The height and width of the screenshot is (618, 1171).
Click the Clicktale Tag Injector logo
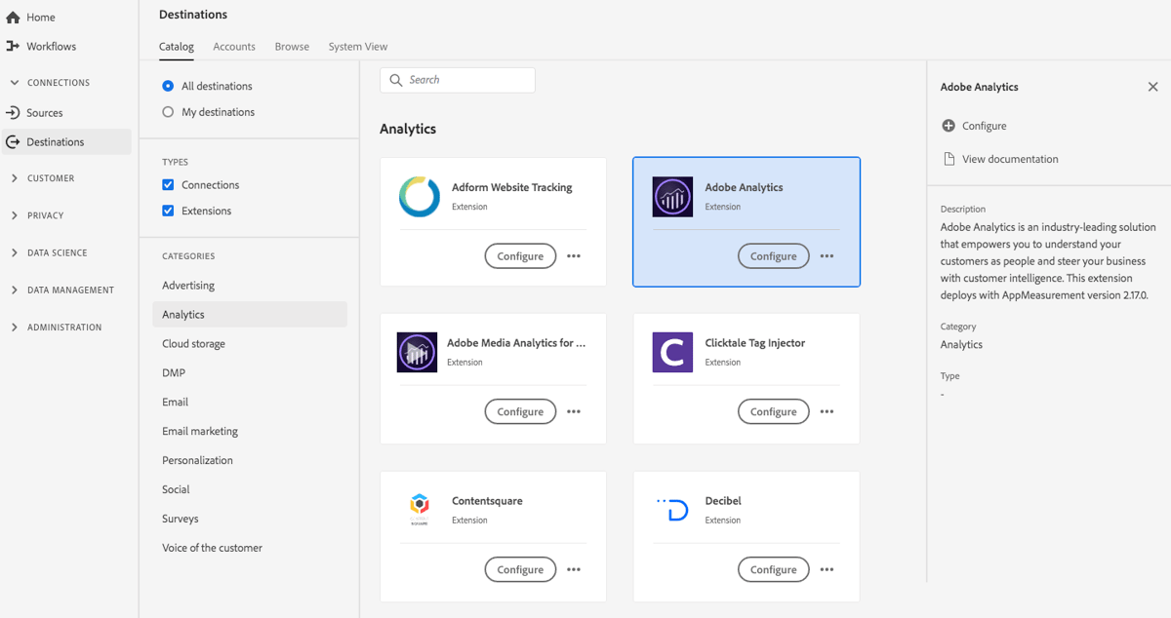[671, 352]
